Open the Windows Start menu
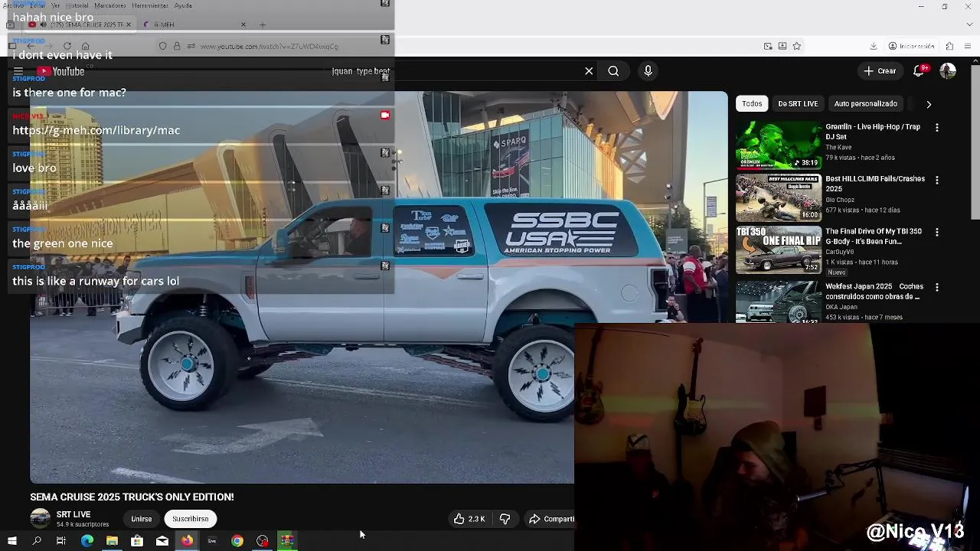The image size is (980, 551). 11,541
